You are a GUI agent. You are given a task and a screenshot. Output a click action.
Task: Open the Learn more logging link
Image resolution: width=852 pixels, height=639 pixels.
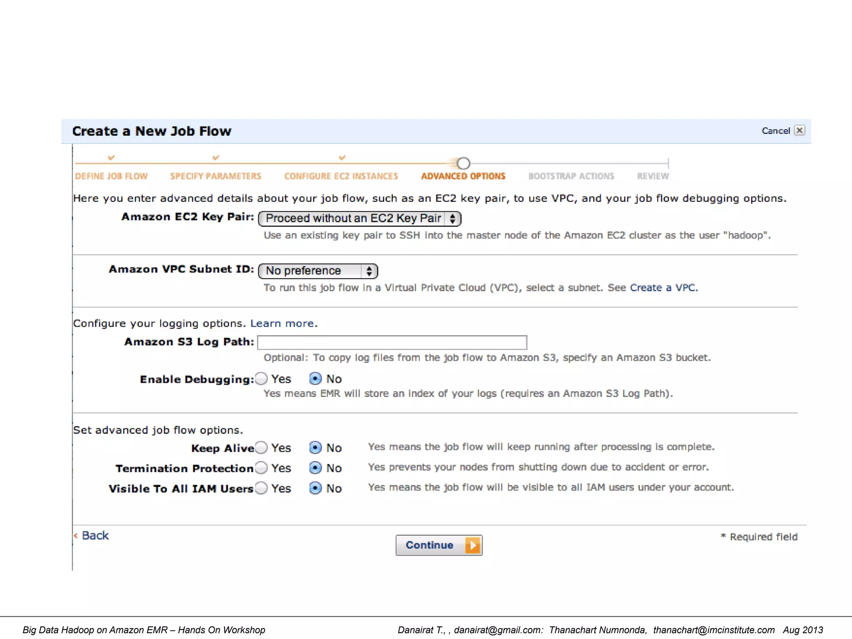point(283,323)
